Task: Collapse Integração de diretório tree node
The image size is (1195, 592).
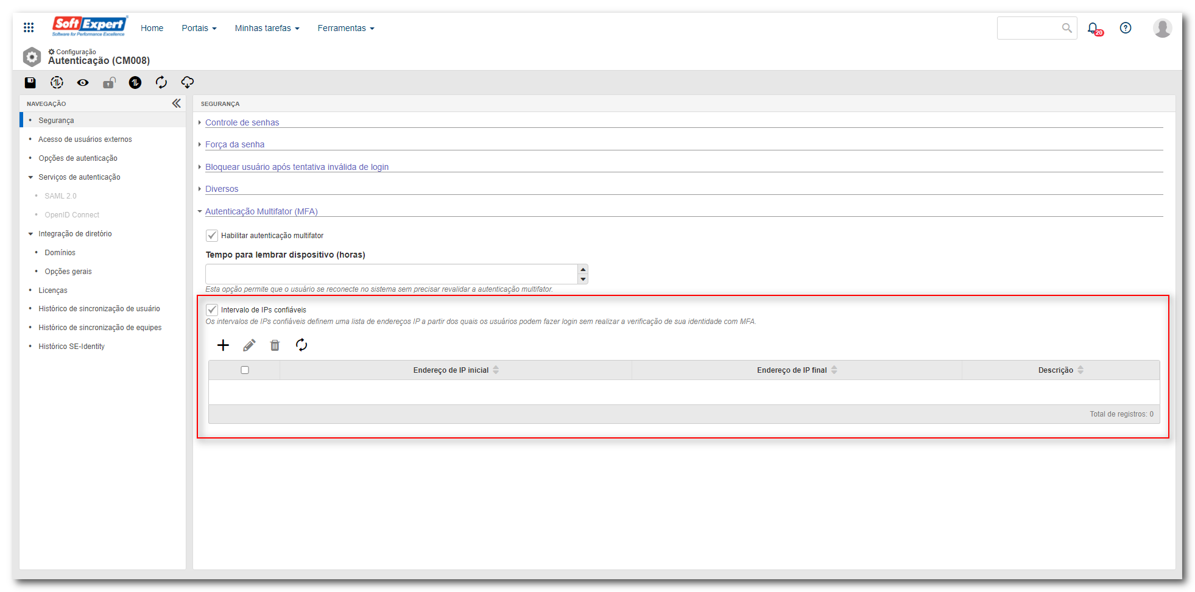Action: [x=30, y=234]
